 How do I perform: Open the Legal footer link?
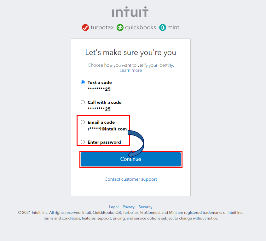114,207
